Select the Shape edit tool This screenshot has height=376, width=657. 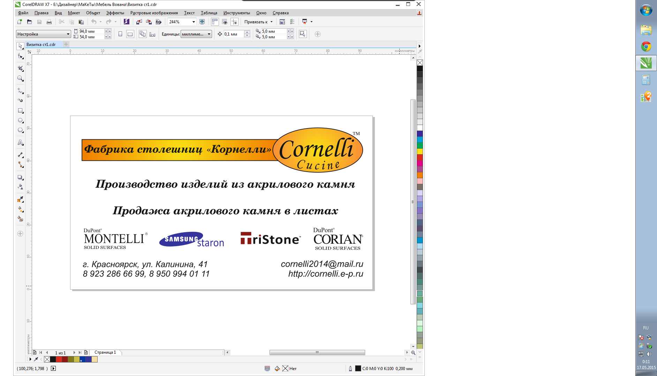tap(20, 56)
